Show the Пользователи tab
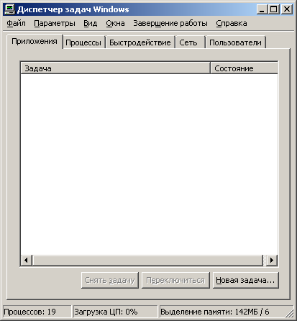The height and width of the screenshot is (321, 297). pos(235,42)
